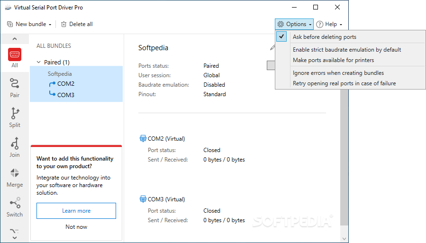The image size is (426, 243).
Task: Open the Pair bundle tool
Action: click(15, 83)
